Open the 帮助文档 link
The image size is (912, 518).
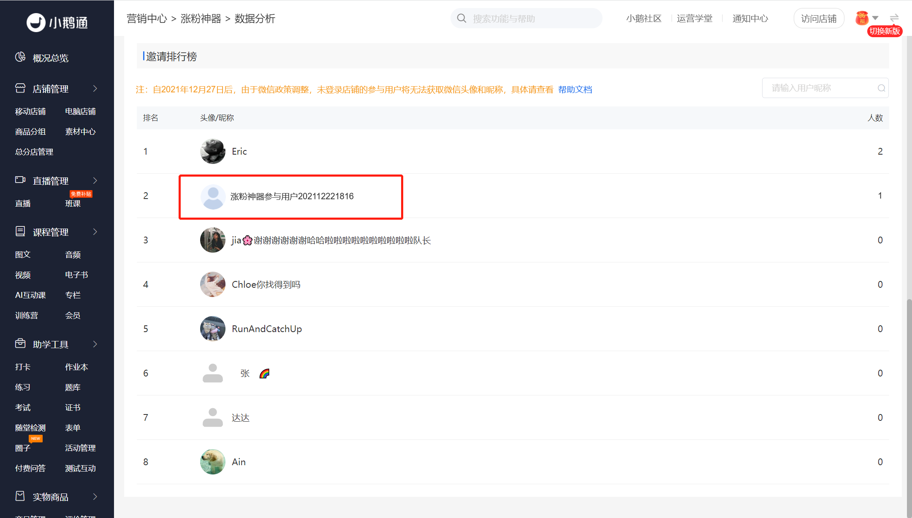(x=575, y=90)
